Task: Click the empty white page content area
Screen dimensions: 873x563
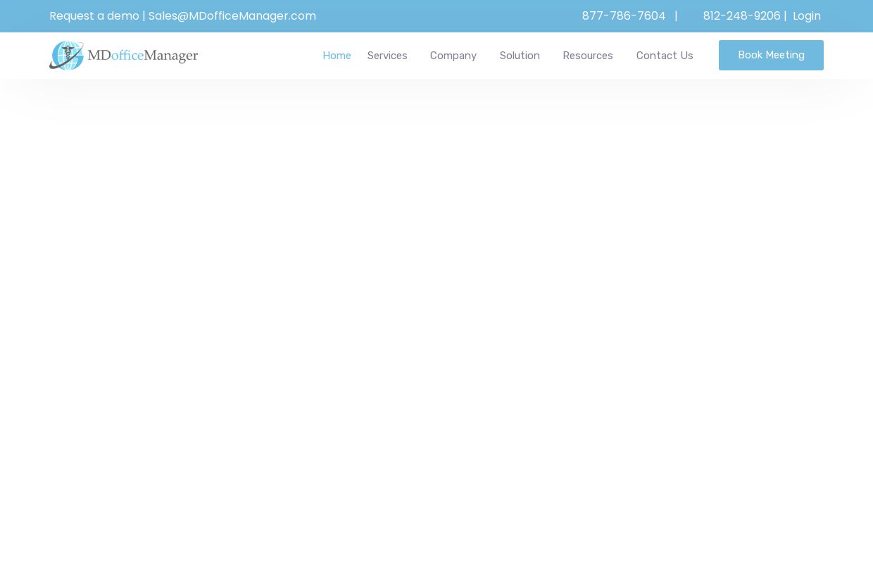Action: tap(436, 317)
